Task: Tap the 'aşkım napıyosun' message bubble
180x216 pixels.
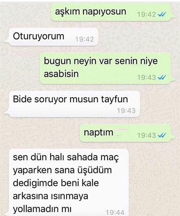Action: coord(111,12)
